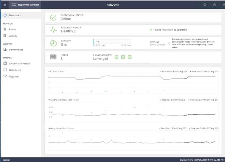
Task: Click the Throughput Write Max legend
Action: [x=203, y=100]
